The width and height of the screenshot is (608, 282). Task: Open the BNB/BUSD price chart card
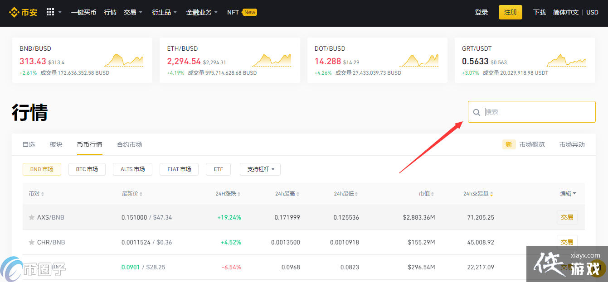(x=82, y=60)
